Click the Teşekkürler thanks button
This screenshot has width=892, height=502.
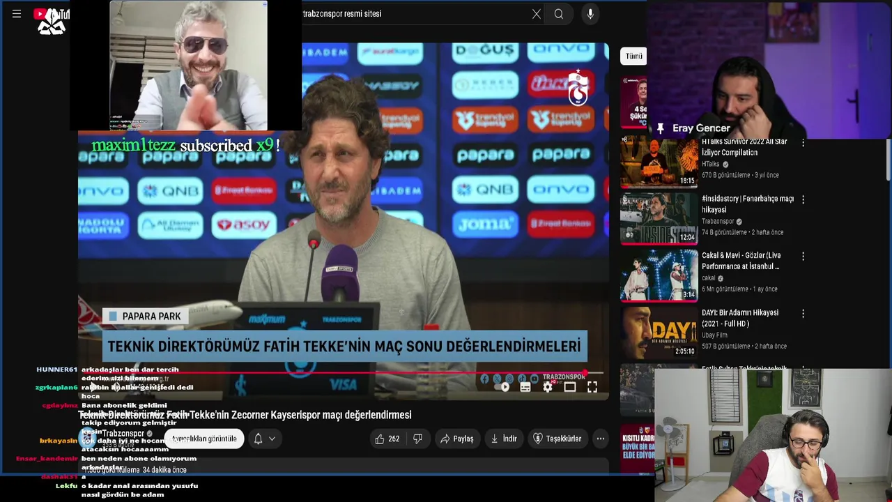557,439
